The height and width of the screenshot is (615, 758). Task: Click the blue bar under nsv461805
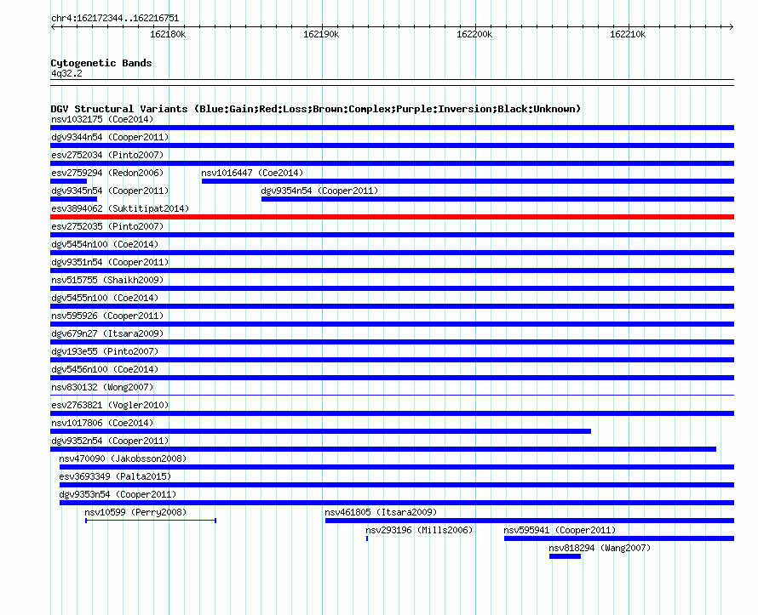pyautogui.click(x=530, y=521)
